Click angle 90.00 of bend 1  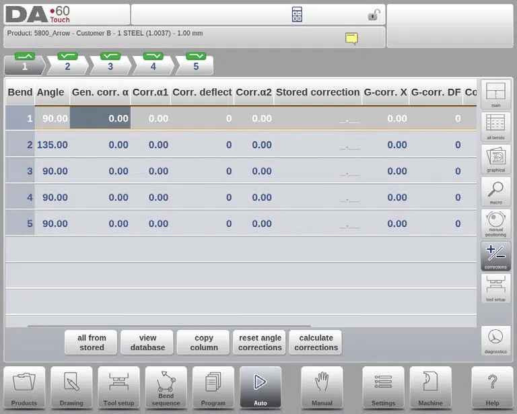(55, 118)
